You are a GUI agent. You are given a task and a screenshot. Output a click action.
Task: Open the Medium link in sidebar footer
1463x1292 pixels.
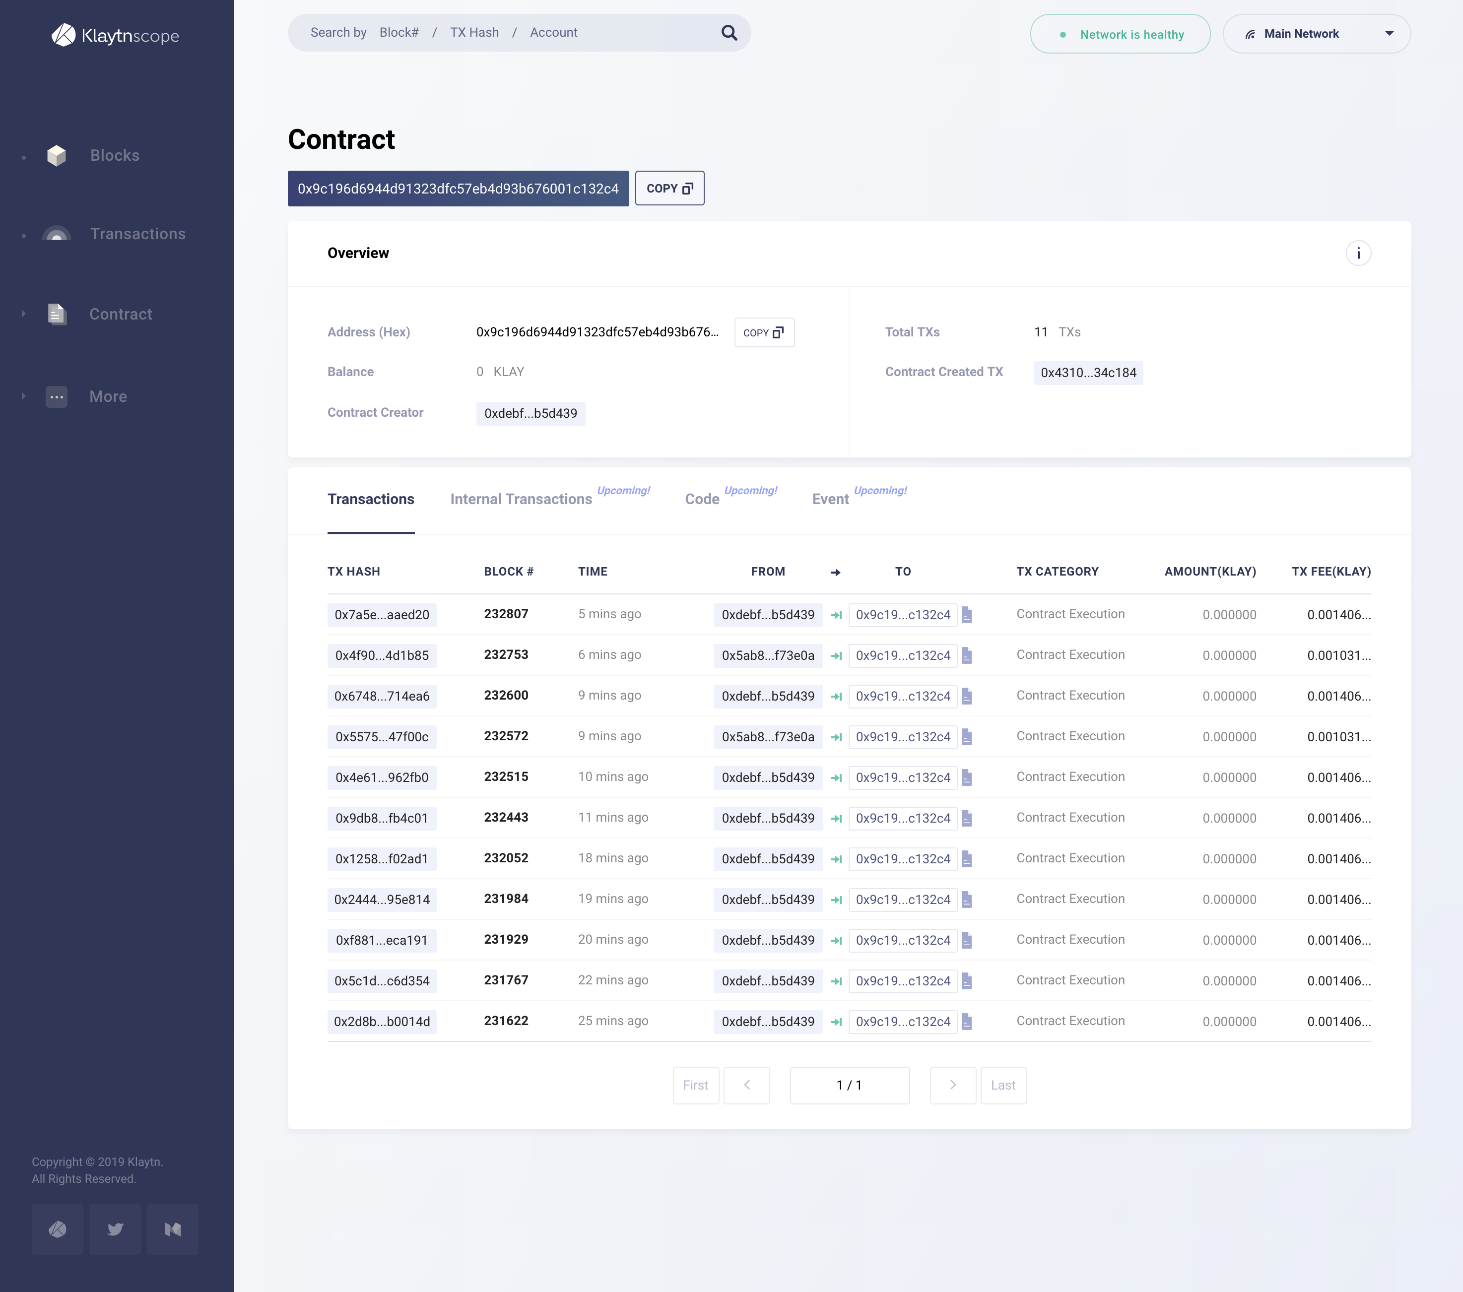click(173, 1229)
